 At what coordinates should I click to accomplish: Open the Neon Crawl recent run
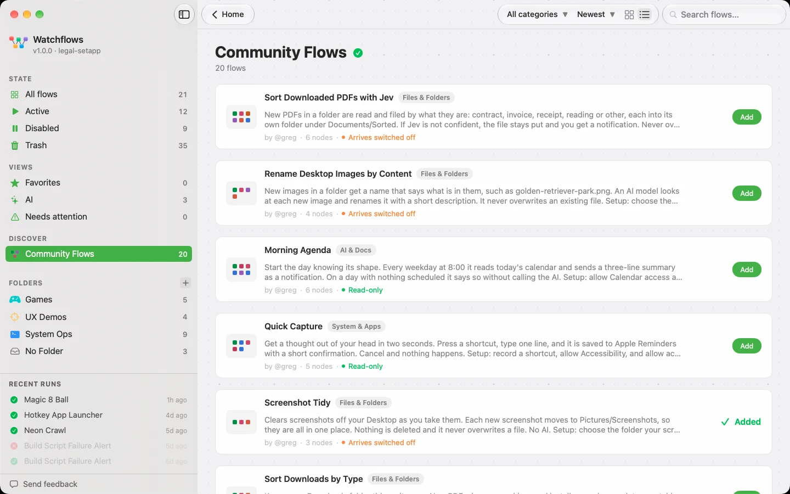click(x=99, y=431)
